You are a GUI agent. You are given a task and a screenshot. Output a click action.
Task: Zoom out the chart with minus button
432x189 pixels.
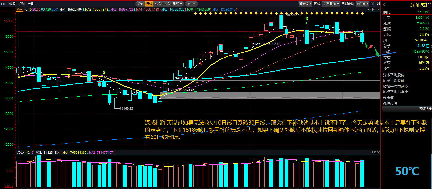(194, 4)
